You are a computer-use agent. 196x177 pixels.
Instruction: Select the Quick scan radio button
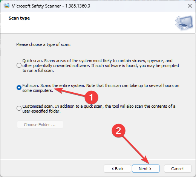tap(19, 66)
